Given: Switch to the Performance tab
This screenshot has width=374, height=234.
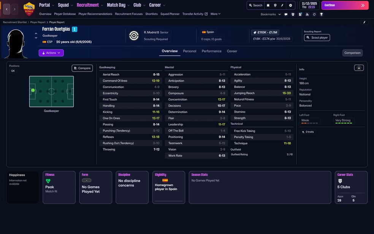Looking at the screenshot, I should point(211,51).
